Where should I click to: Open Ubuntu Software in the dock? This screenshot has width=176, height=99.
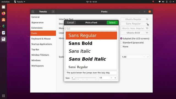[x=4, y=20]
